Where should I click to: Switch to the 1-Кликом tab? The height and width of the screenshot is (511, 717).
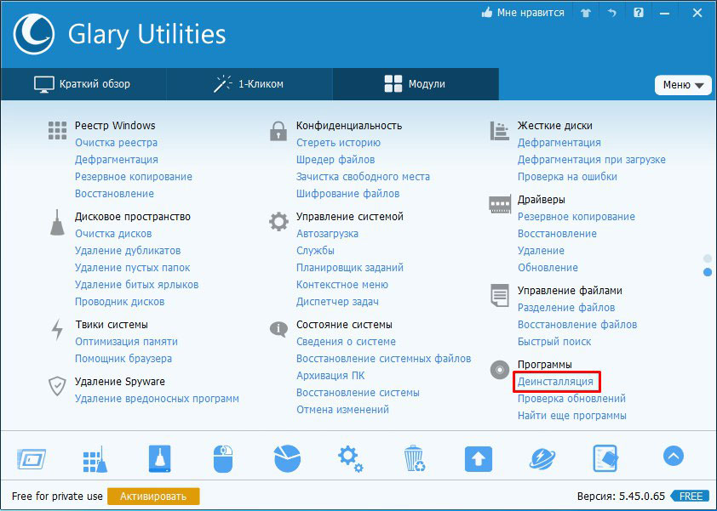pos(249,84)
